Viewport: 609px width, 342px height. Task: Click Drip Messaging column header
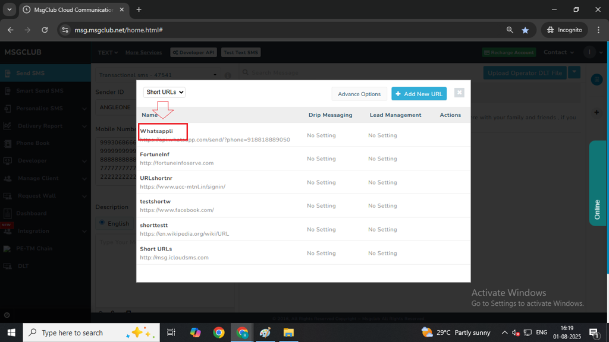pyautogui.click(x=331, y=115)
